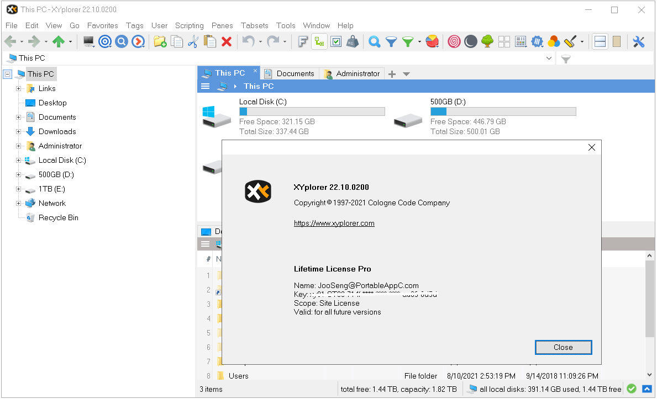The width and height of the screenshot is (657, 399).
Task: Toggle the address bar funnel filter
Action: pyautogui.click(x=566, y=59)
